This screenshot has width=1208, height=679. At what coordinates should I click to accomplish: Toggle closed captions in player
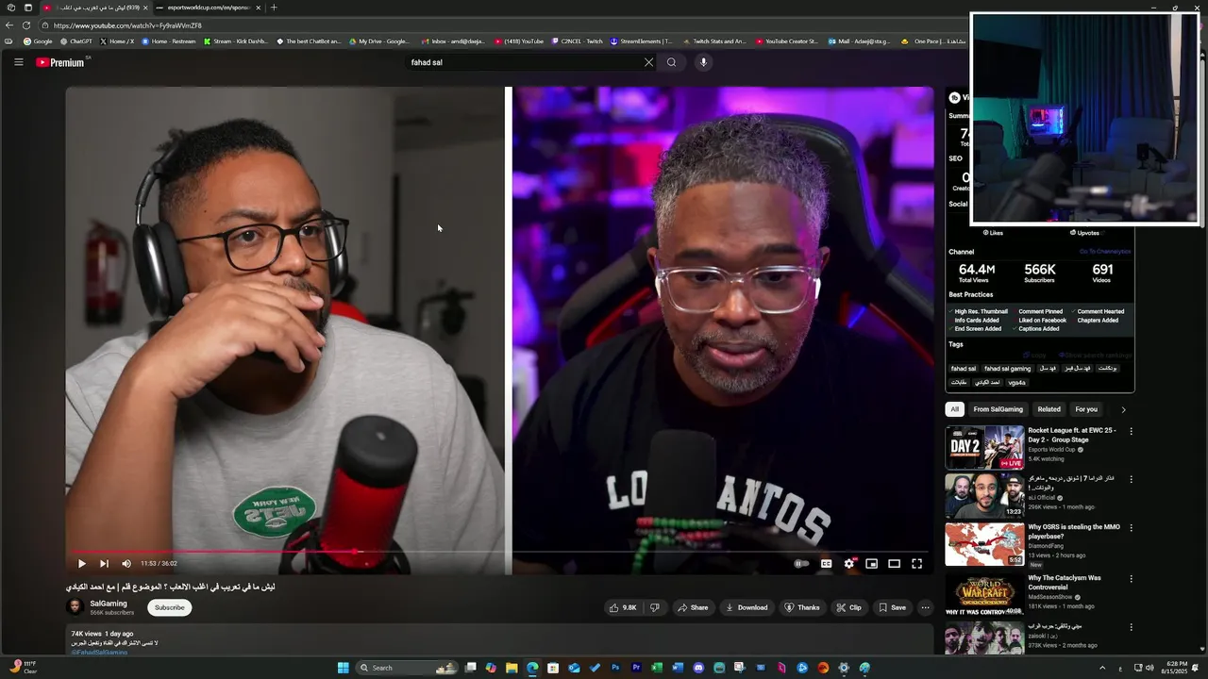[826, 563]
